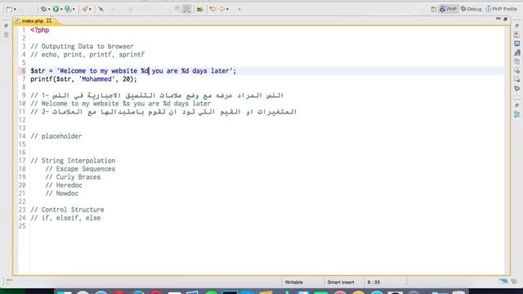
Task: Open the blue square view in right trim
Action: (x=516, y=43)
